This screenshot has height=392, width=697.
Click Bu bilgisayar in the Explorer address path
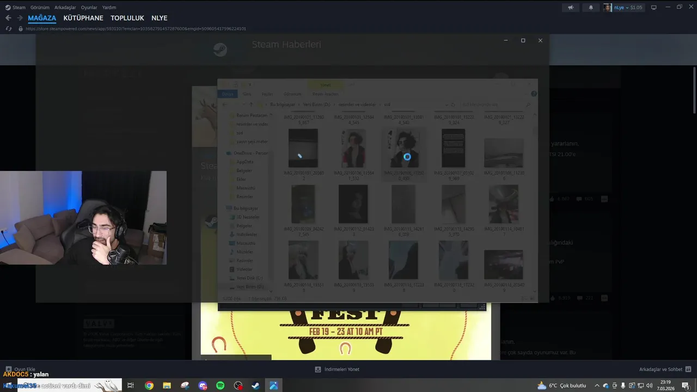click(282, 104)
